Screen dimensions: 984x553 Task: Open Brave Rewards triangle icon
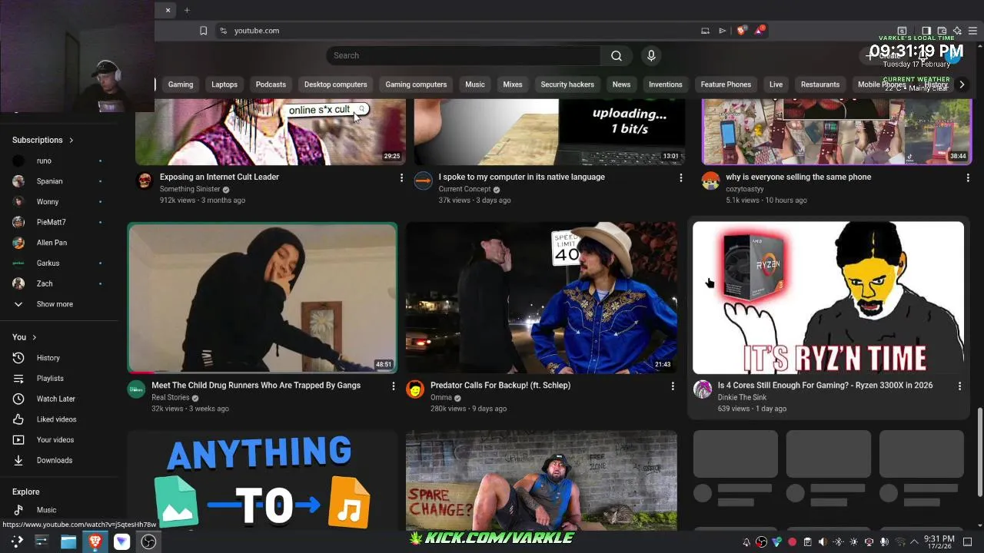(x=760, y=31)
